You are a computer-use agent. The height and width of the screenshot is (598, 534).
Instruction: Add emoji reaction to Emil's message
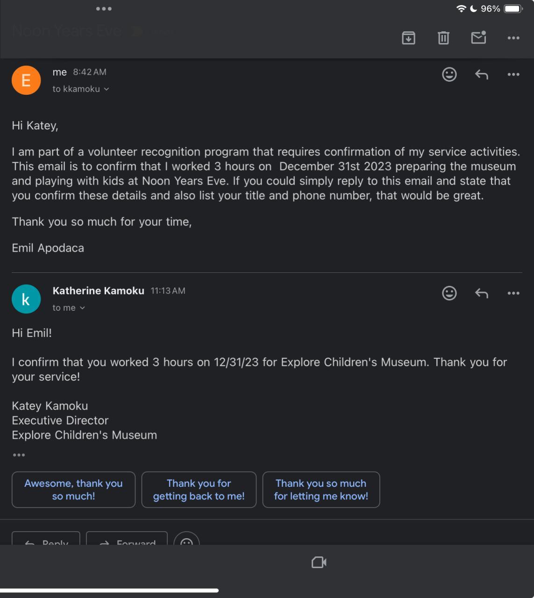coord(449,74)
